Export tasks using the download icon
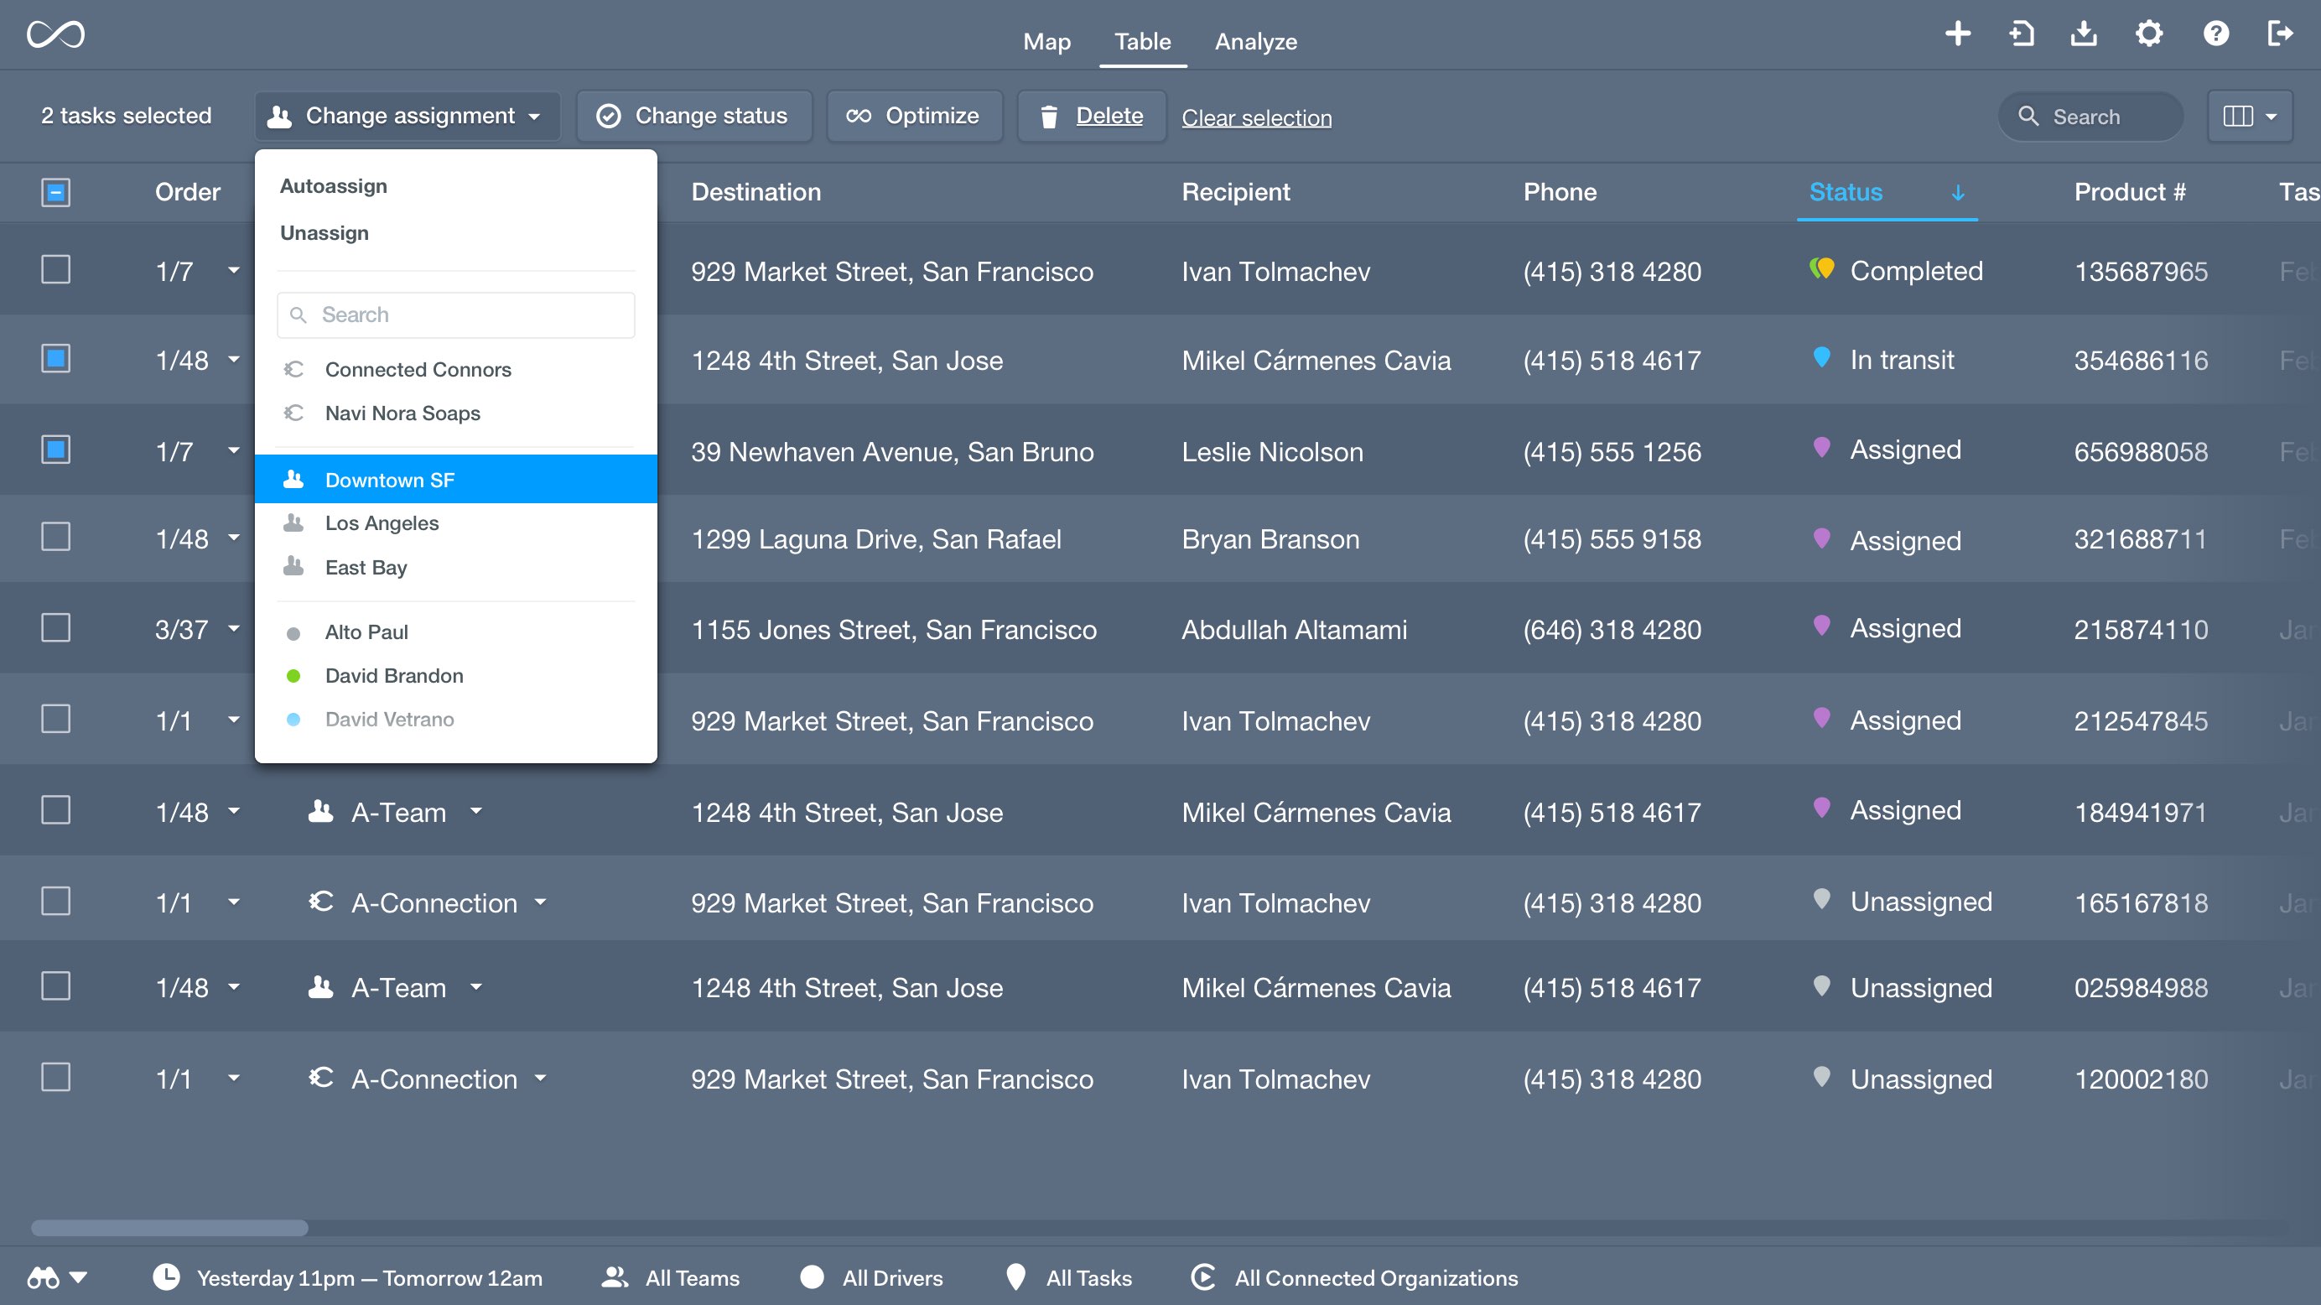Screen dimensions: 2321x1305 pos(2084,34)
